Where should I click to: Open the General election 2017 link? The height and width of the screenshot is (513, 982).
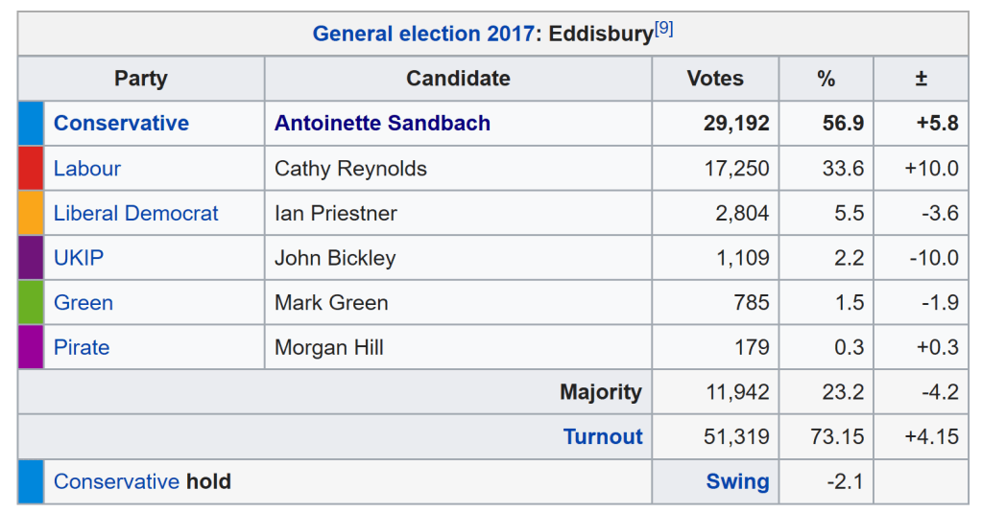coord(423,35)
